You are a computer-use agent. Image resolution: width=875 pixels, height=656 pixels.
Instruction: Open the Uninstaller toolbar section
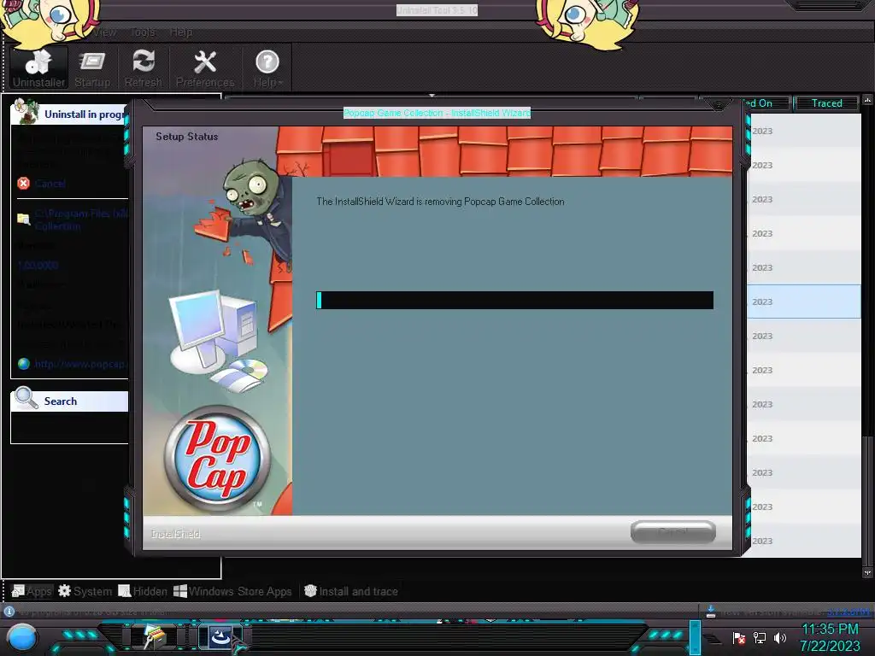click(38, 67)
